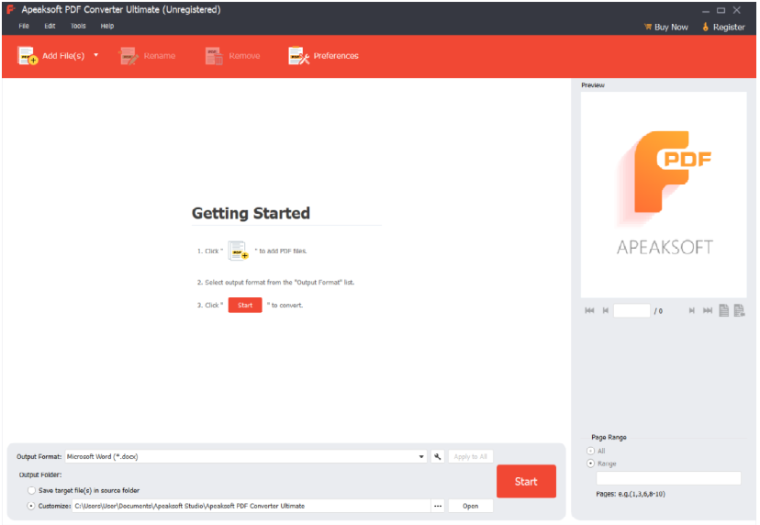Click the Apeaksoft PDF preview thumbnail
The height and width of the screenshot is (525, 760).
tap(664, 195)
